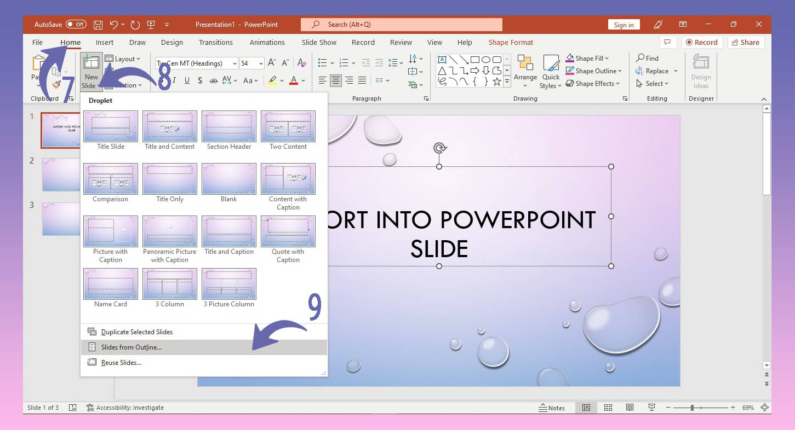Choose Reuse Slides...
The height and width of the screenshot is (430, 795).
click(204, 363)
